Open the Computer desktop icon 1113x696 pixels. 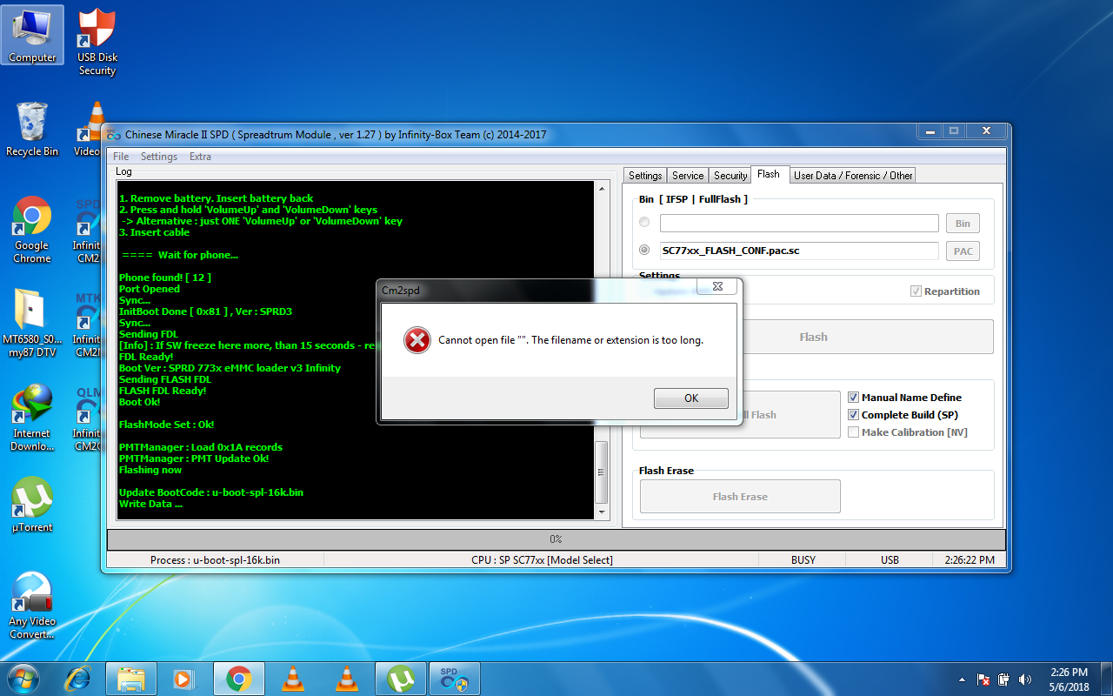coord(32,37)
